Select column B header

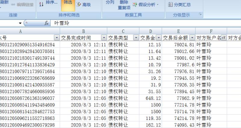click(83, 31)
